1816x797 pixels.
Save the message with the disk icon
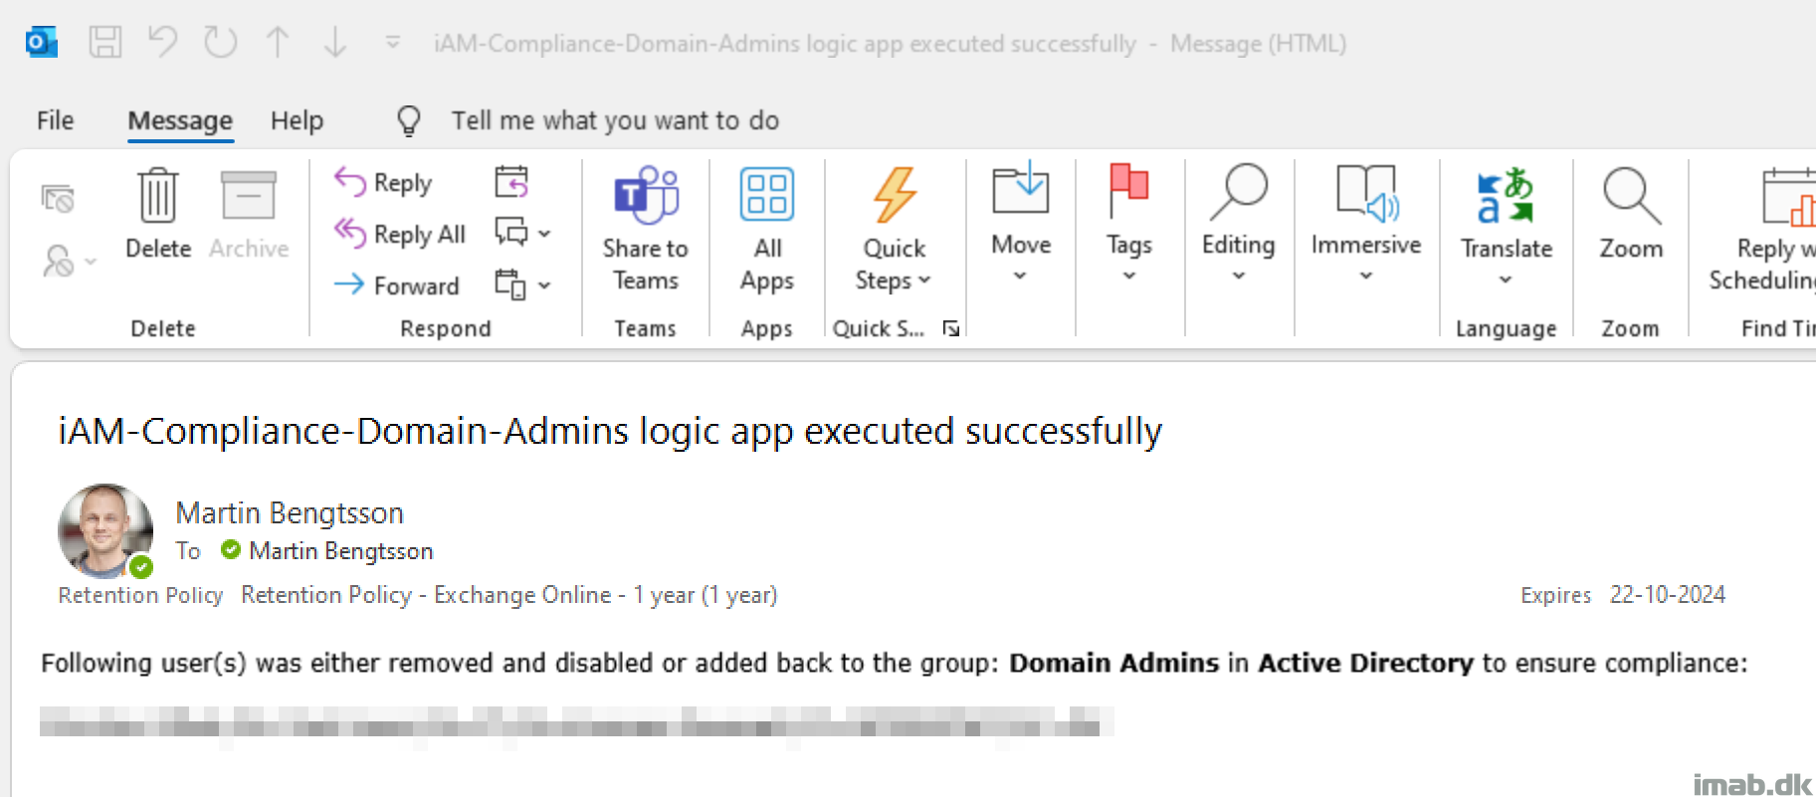[x=104, y=43]
